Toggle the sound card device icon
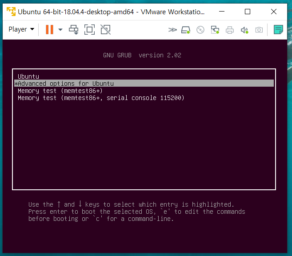Viewport: 292px width, 256px height. coord(244,30)
